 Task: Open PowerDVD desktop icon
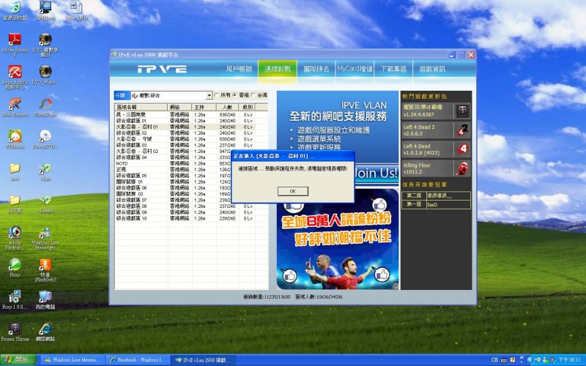(45, 139)
